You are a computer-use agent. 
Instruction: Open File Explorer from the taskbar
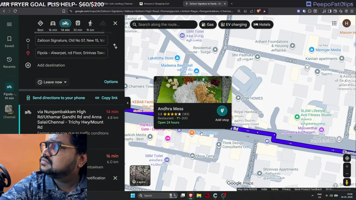(x=199, y=196)
